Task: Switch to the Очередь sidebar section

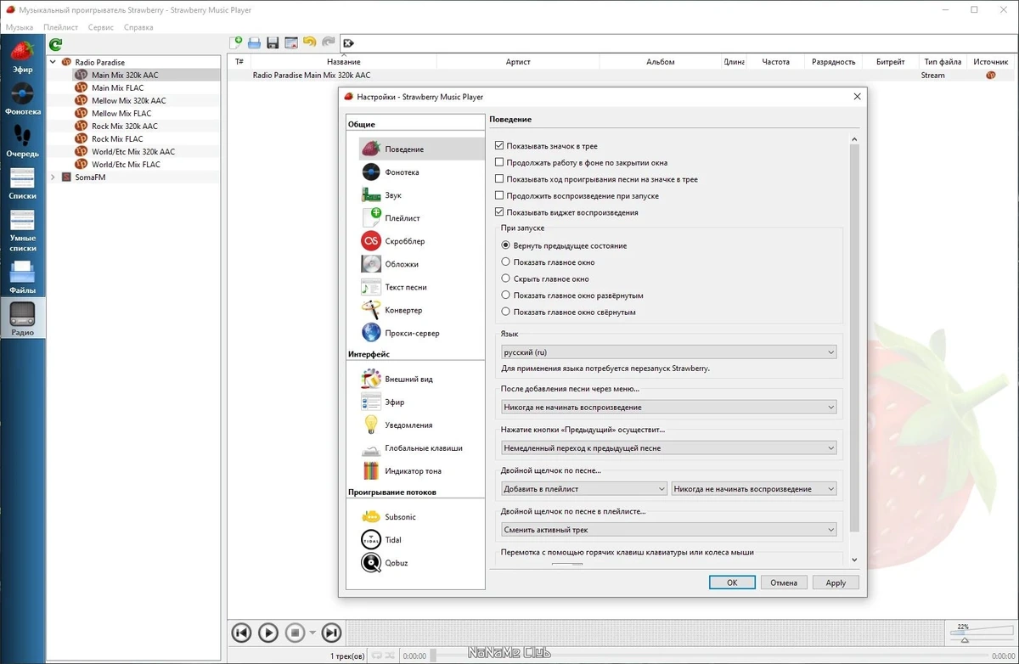Action: pyautogui.click(x=22, y=143)
